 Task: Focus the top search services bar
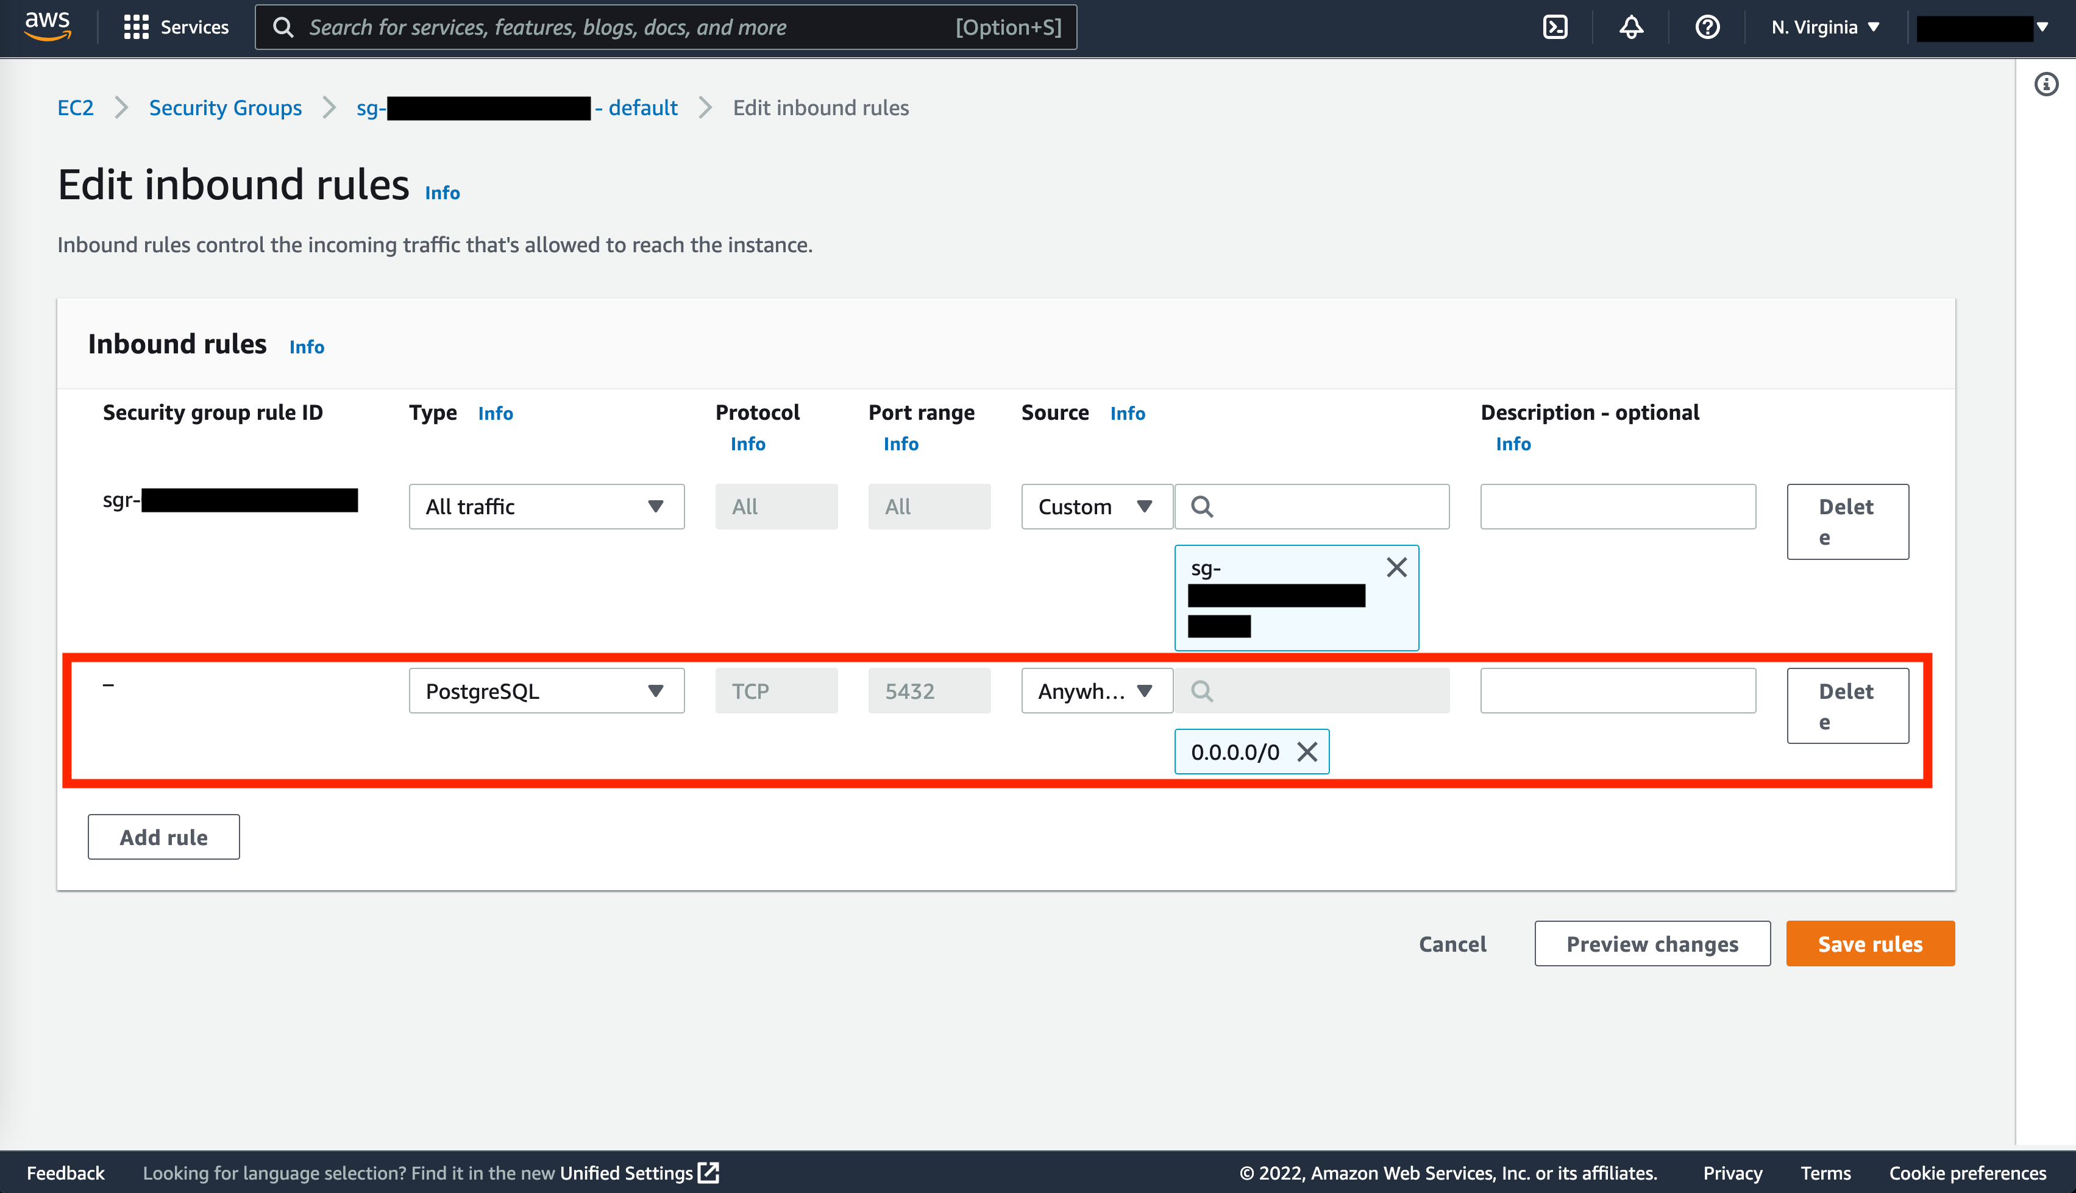click(x=666, y=27)
